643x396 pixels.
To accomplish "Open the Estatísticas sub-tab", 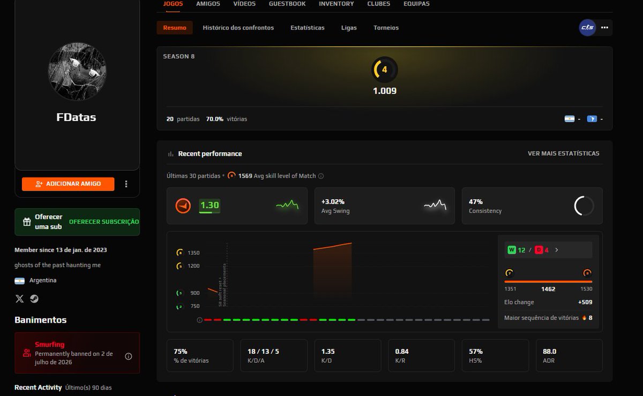I will pos(308,28).
